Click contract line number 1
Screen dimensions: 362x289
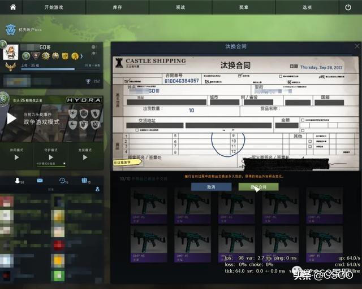[126, 136]
